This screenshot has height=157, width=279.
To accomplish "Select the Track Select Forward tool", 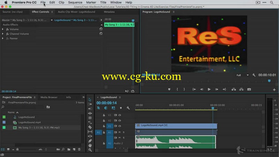I will pos(90,104).
